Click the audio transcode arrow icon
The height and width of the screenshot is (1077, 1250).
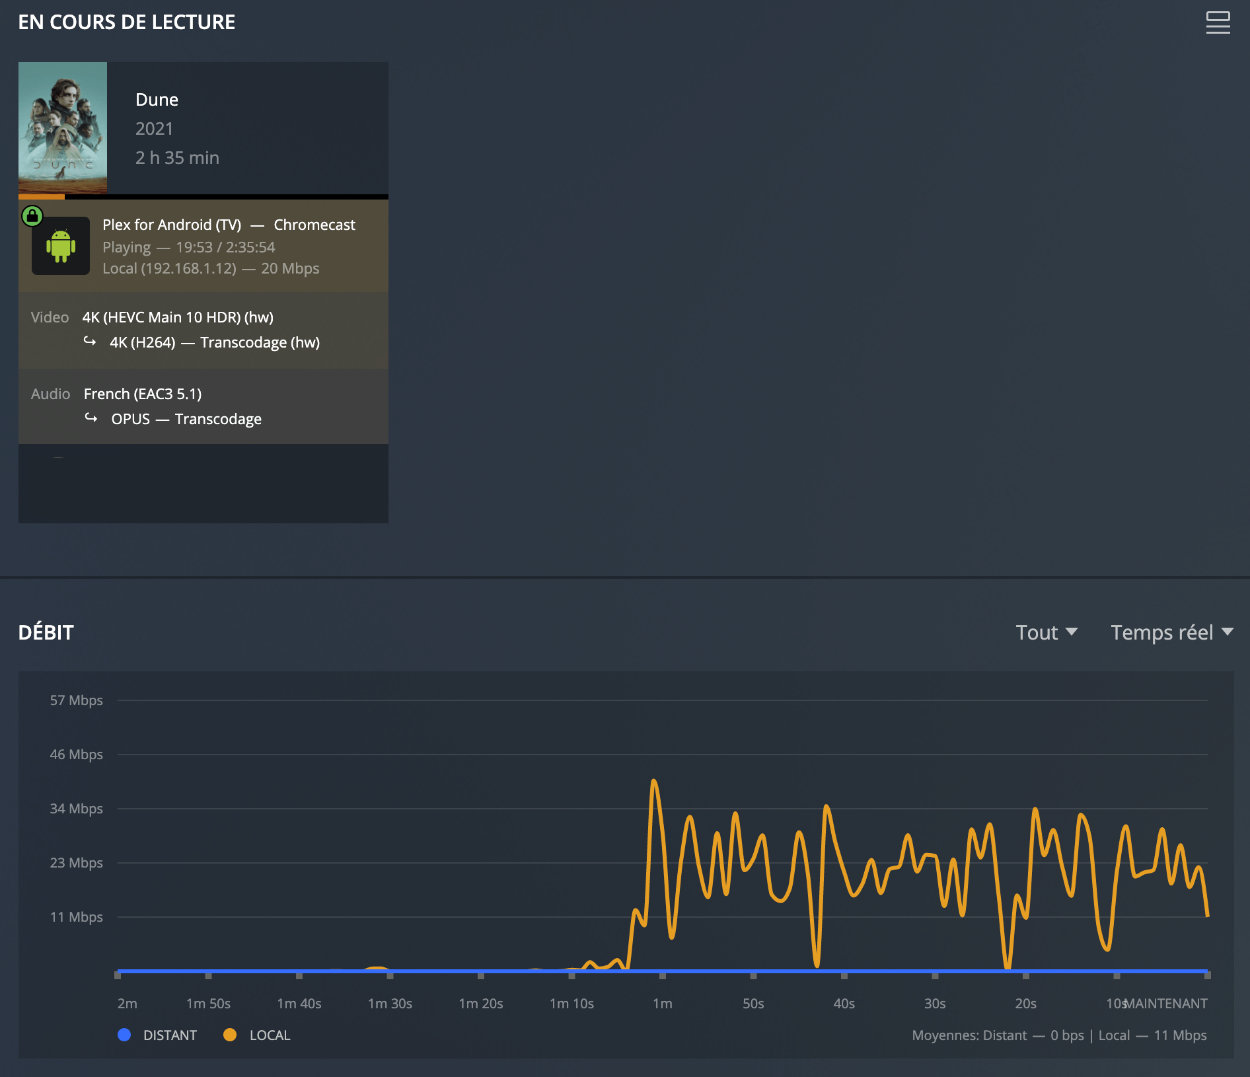point(91,418)
